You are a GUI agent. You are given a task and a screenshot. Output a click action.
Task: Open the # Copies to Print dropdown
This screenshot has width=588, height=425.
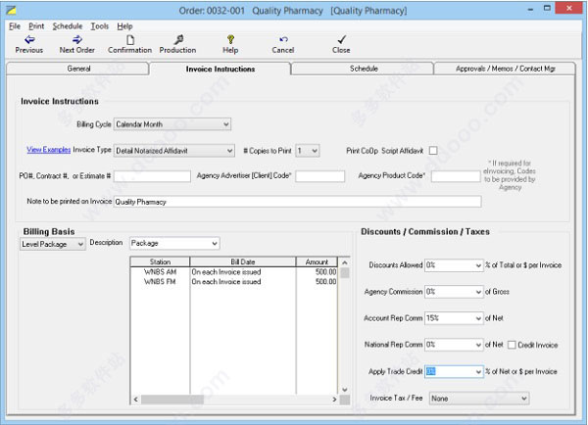pos(308,151)
